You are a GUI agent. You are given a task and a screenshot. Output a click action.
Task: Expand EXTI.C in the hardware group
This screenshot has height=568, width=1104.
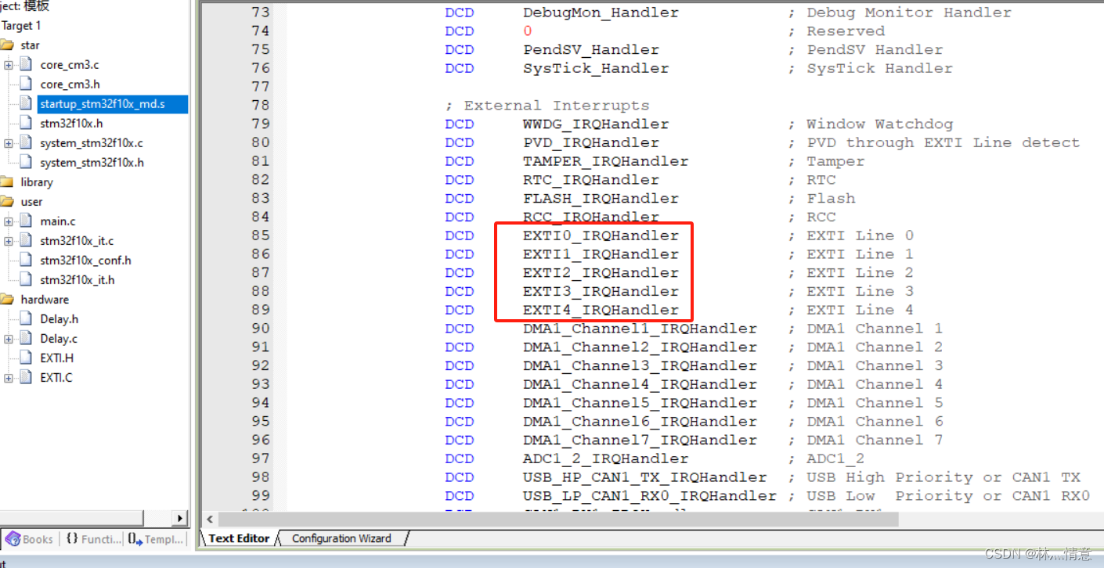coord(8,377)
